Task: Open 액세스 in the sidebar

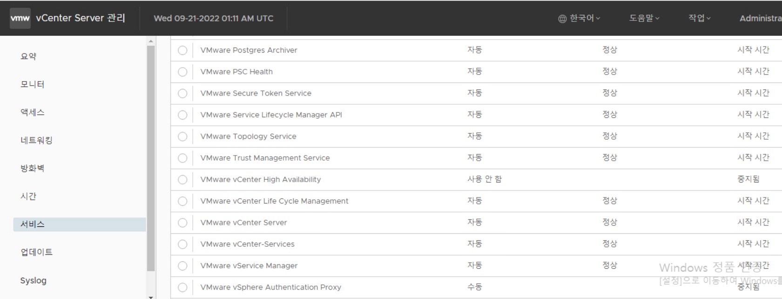Action: (32, 112)
